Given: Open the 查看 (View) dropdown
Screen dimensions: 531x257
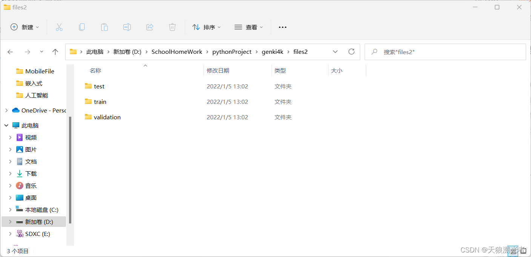Looking at the screenshot, I should coord(249,27).
